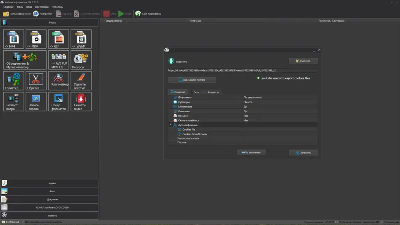Click Скачать видео download tile
The height and width of the screenshot is (225, 400).
point(81,102)
